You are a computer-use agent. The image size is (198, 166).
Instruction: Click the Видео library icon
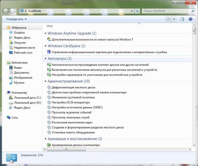(11, 68)
